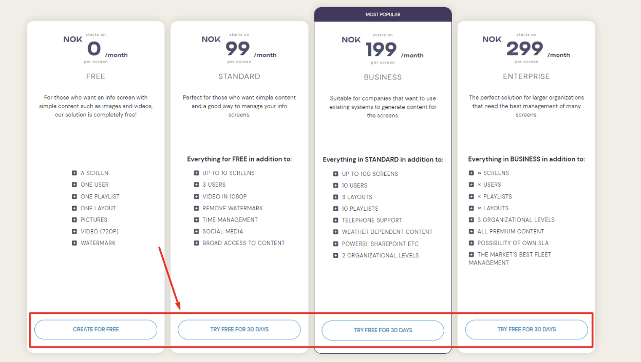Click the VIDEO (720P) feature text
This screenshot has width=641, height=362.
tap(100, 231)
